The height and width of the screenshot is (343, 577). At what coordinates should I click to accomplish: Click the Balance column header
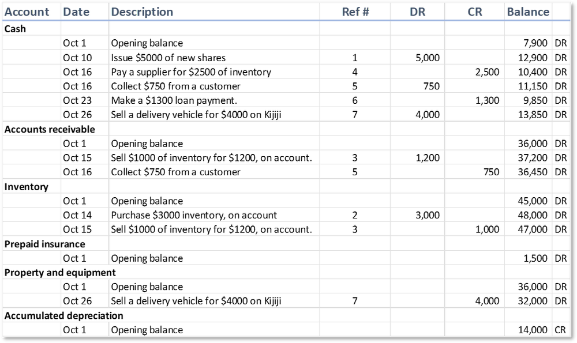click(528, 12)
